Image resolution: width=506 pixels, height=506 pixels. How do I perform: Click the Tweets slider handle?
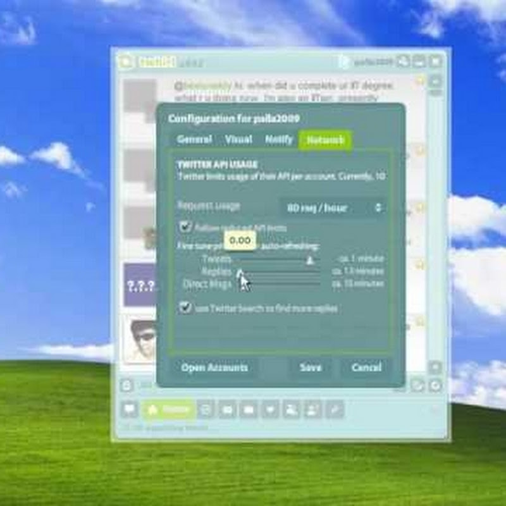[310, 260]
